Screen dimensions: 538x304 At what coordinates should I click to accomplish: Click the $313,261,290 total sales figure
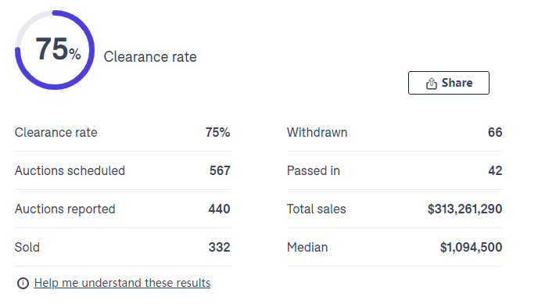pyautogui.click(x=465, y=209)
